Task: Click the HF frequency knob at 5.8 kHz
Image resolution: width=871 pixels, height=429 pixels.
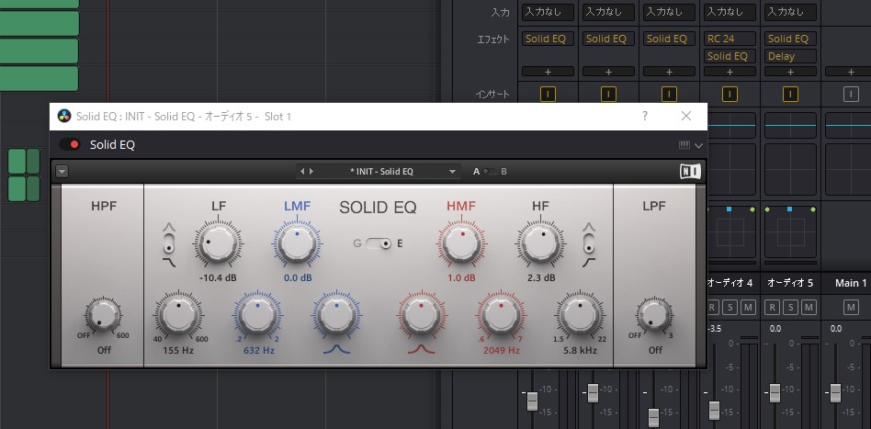Action: click(x=581, y=316)
